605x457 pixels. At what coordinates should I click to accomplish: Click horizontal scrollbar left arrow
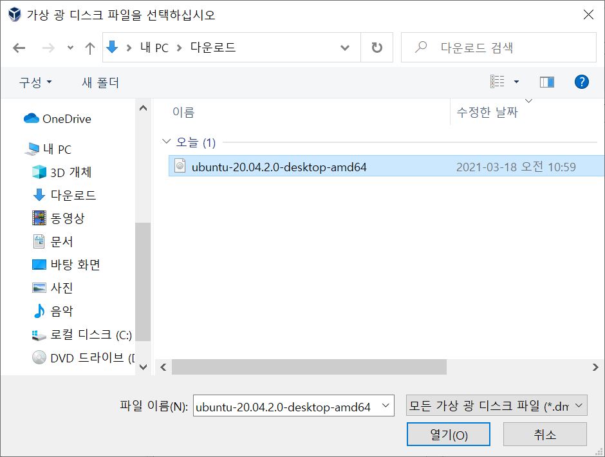tap(163, 367)
